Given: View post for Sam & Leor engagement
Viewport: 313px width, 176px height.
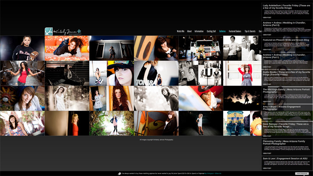Looking at the screenshot, I should 267,168.
